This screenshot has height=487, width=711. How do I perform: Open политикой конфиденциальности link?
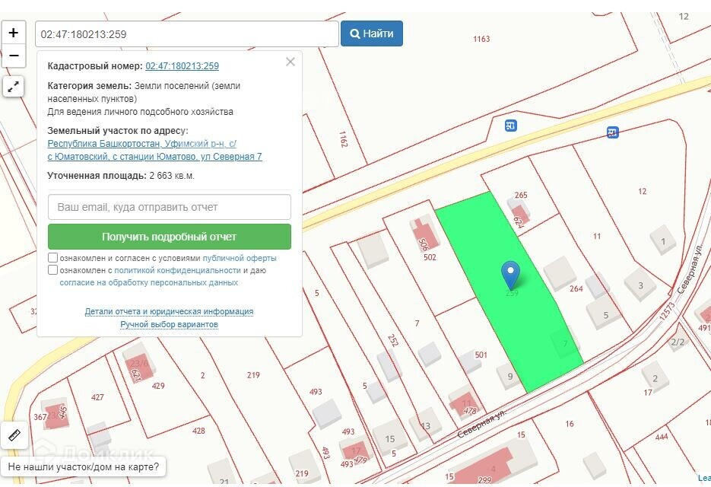click(177, 270)
